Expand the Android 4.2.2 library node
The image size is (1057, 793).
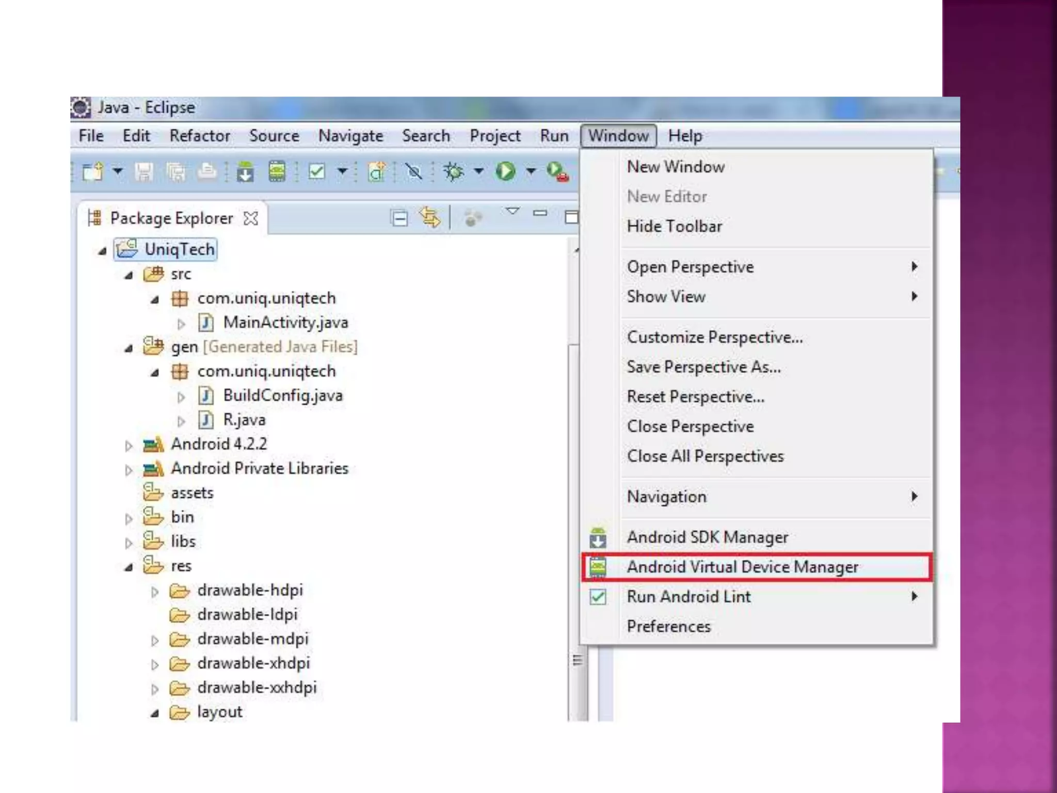129,446
